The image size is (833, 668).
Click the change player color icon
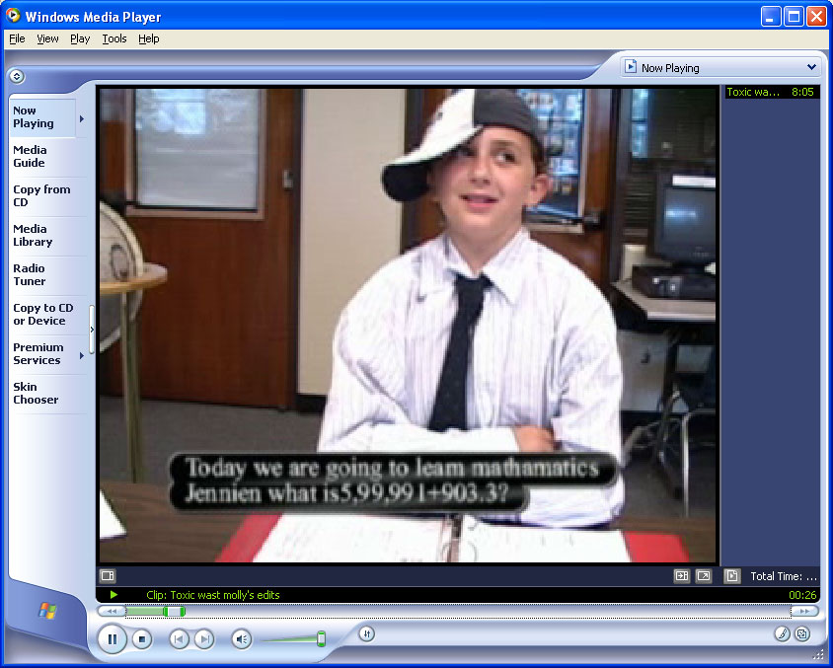tap(782, 634)
